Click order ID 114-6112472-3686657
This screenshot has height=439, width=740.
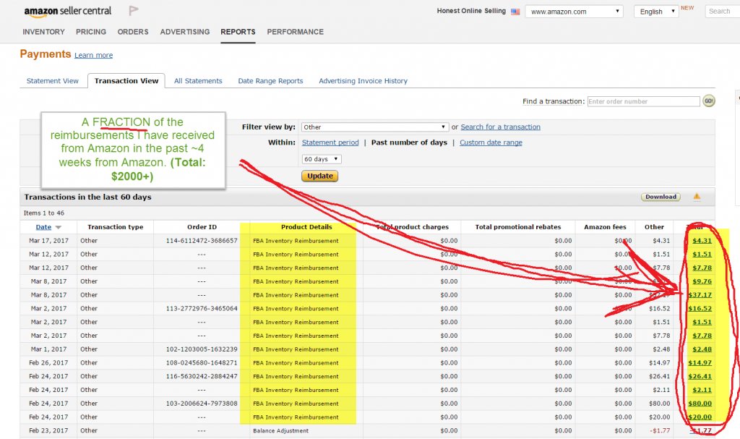202,241
